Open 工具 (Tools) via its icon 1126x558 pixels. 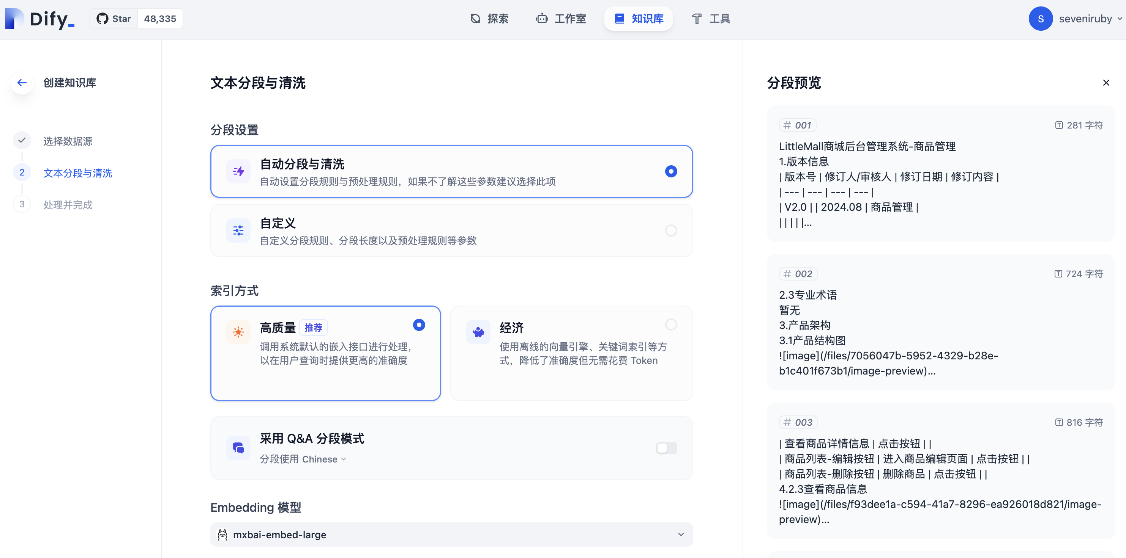pyautogui.click(x=697, y=18)
